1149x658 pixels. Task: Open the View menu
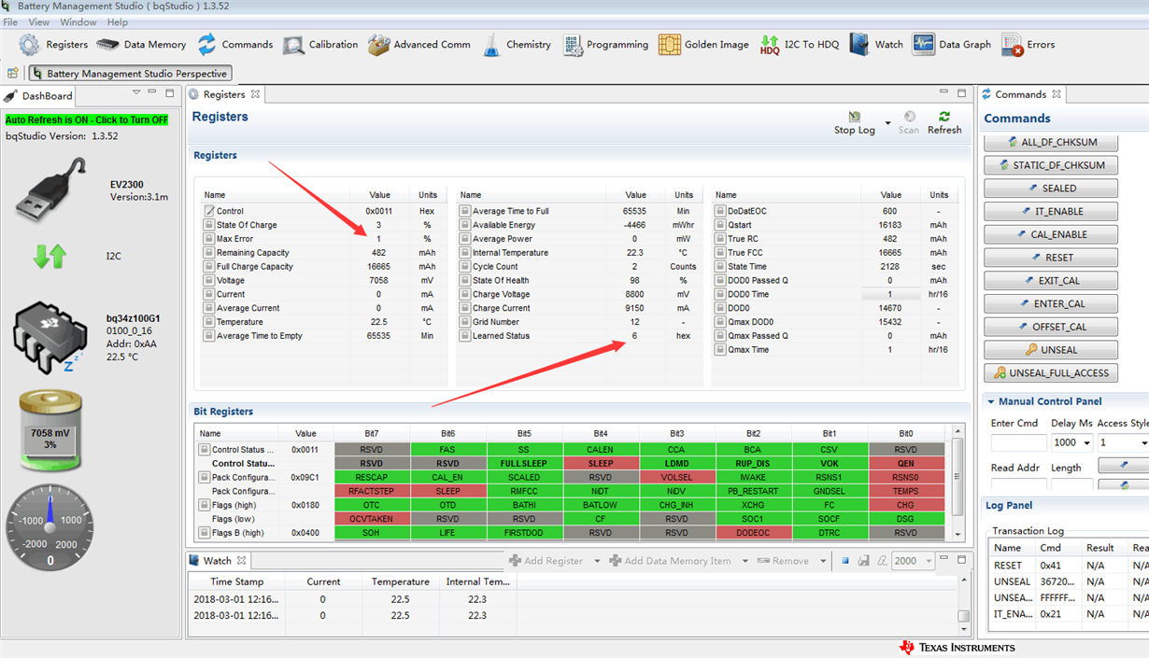tap(39, 21)
